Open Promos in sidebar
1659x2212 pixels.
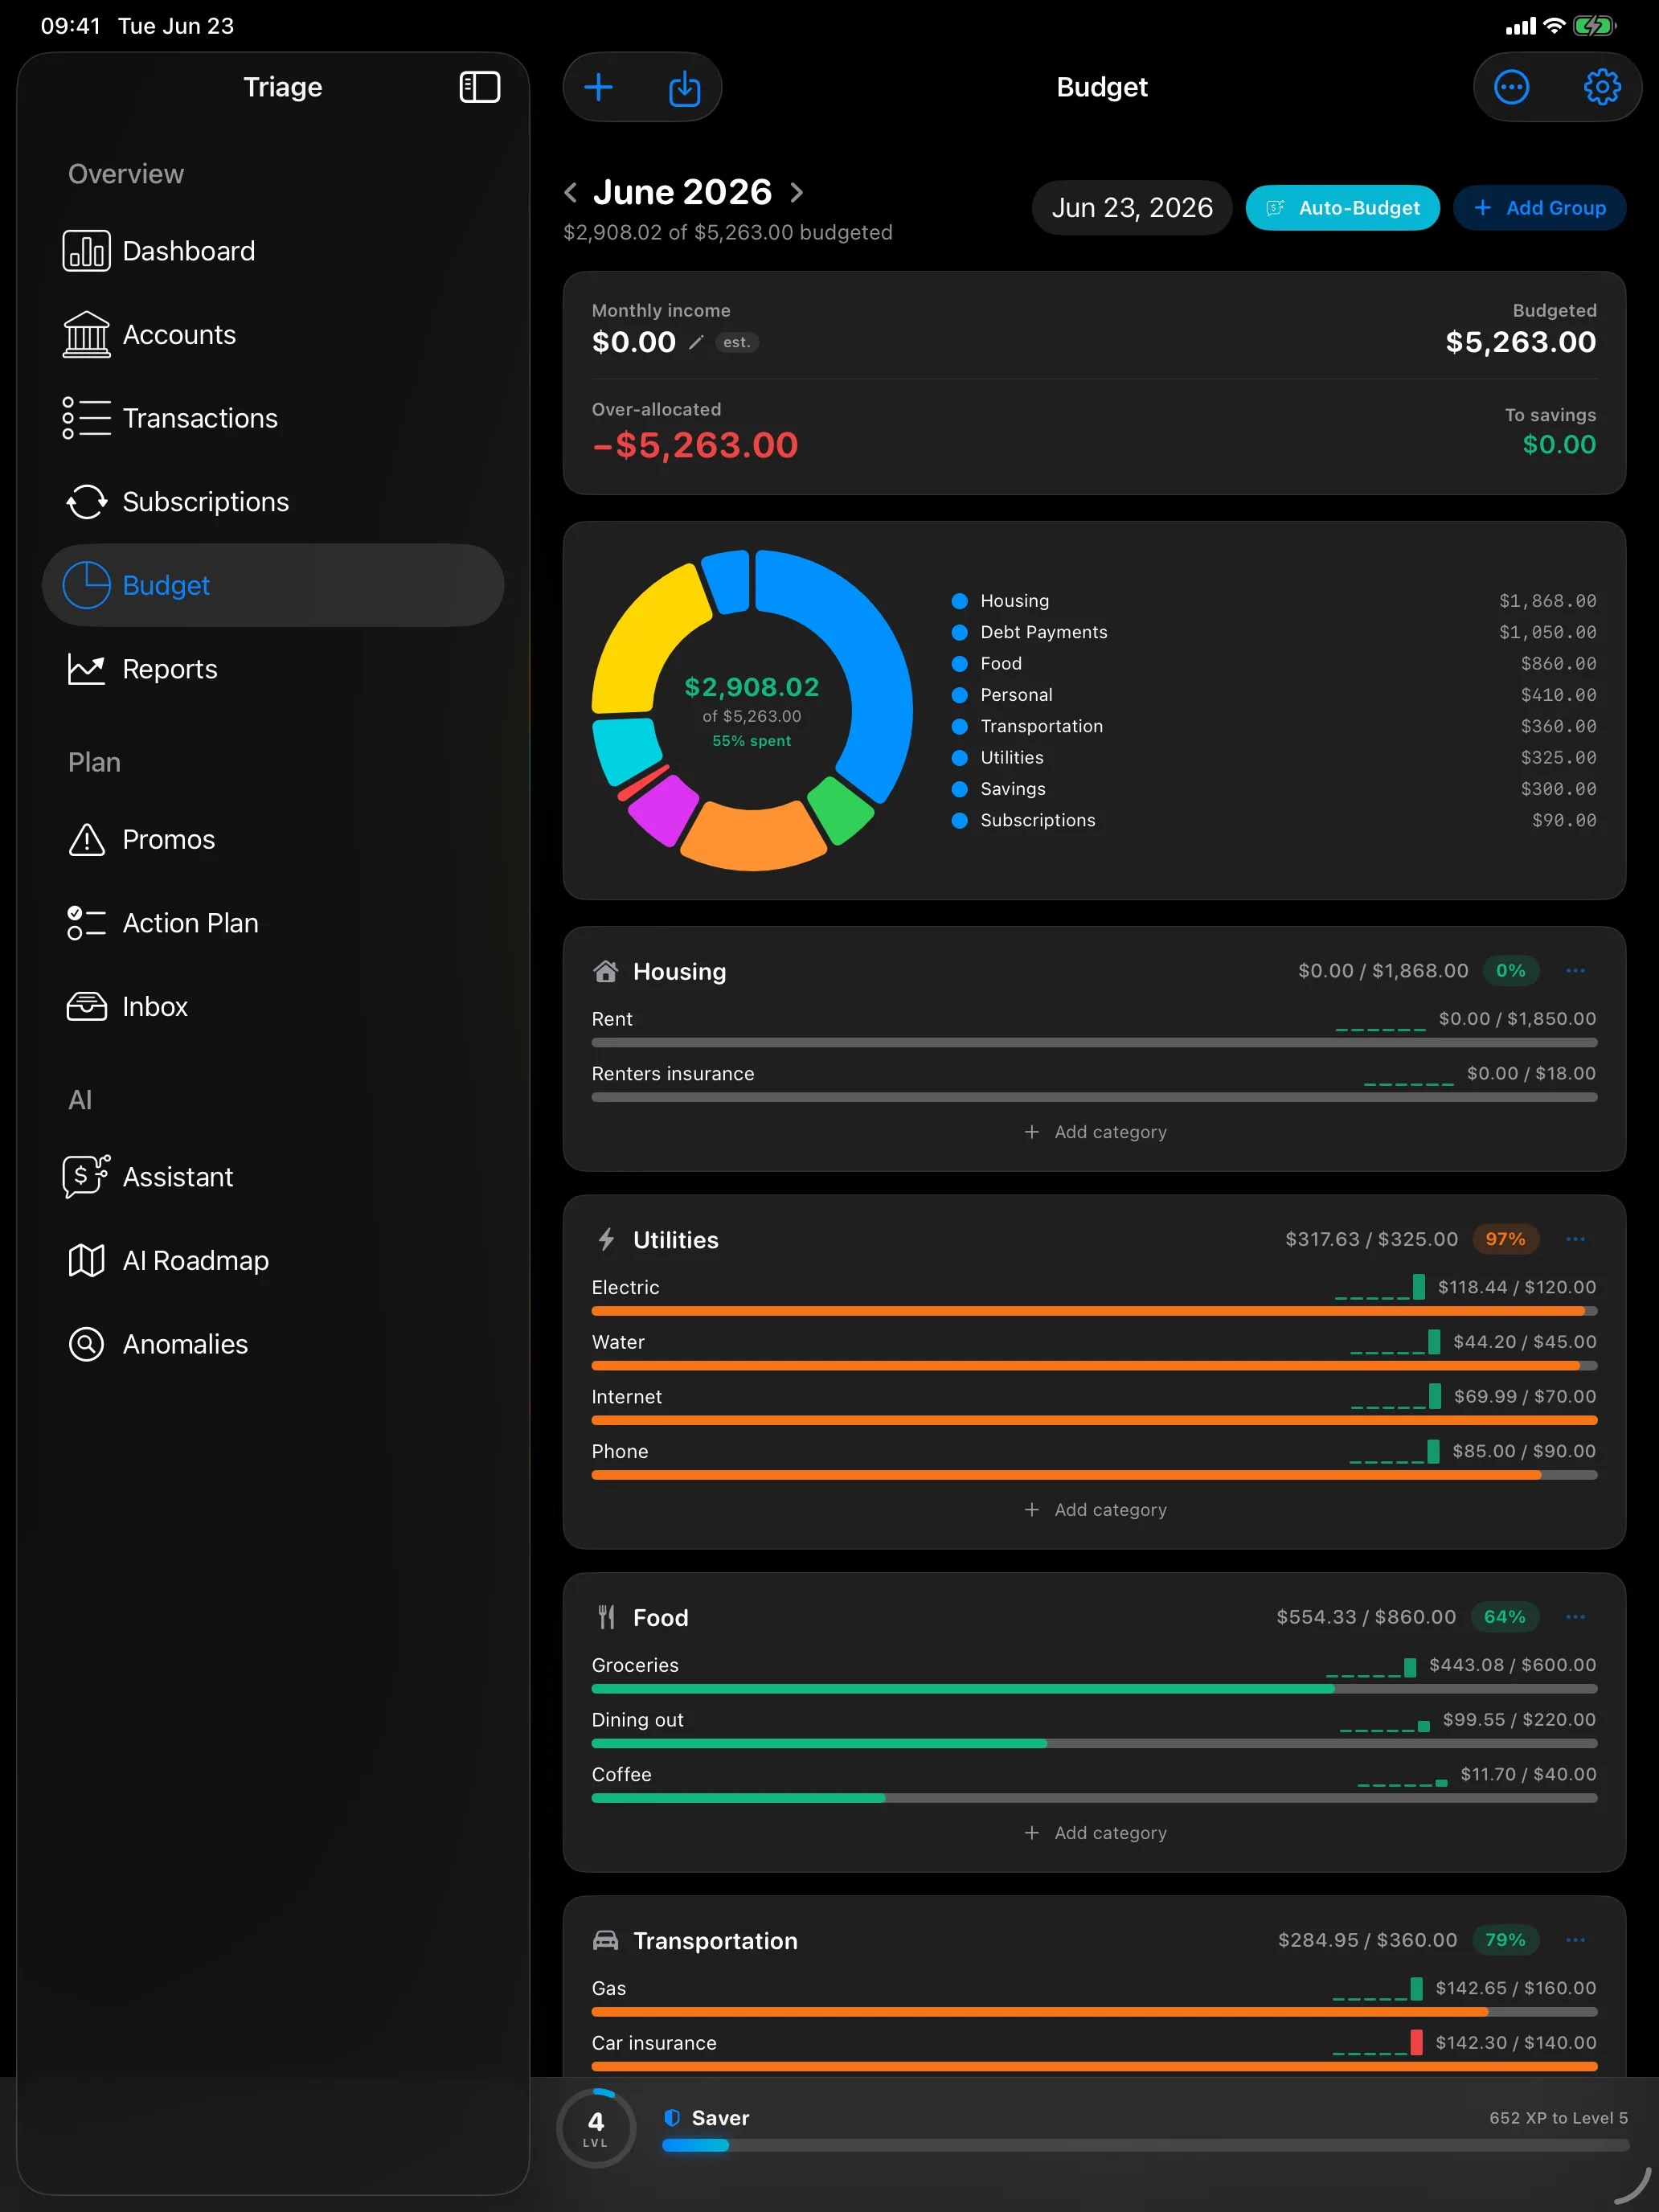[272, 840]
